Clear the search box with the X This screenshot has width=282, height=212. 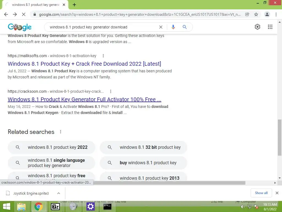161,27
